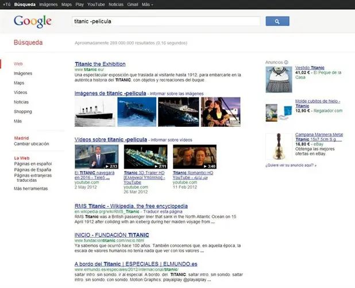The image size is (355, 288).
Task: Open RMS Titanic Wikipedia result
Action: pyautogui.click(x=131, y=206)
